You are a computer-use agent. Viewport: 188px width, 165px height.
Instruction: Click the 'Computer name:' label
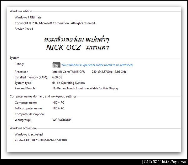26,102
